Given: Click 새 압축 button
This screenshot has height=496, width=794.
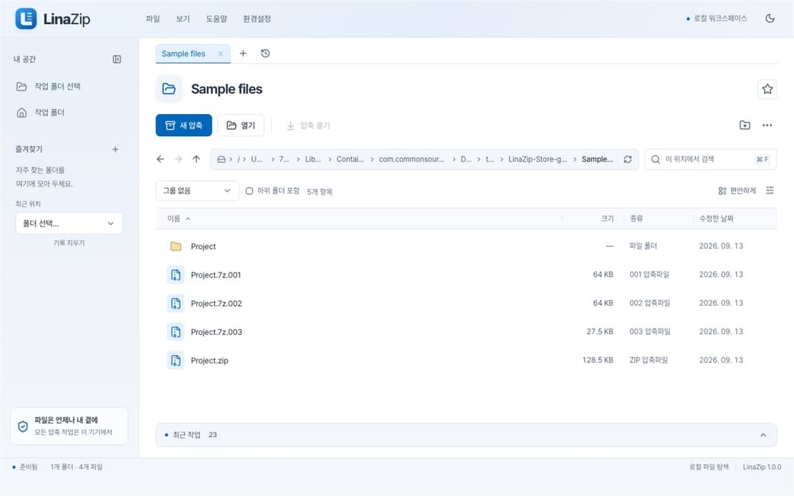Looking at the screenshot, I should 184,125.
